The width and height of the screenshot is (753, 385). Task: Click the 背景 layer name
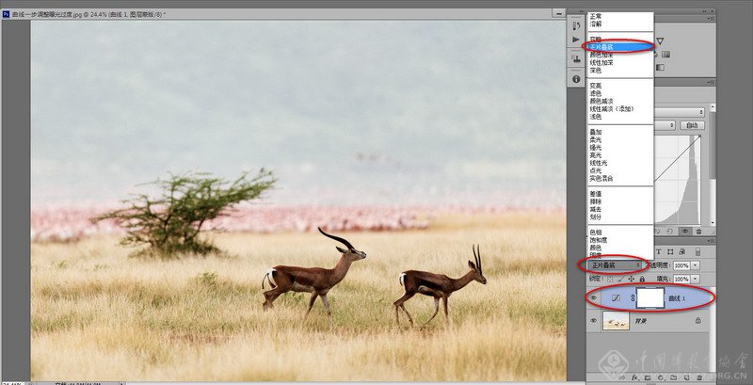click(641, 320)
